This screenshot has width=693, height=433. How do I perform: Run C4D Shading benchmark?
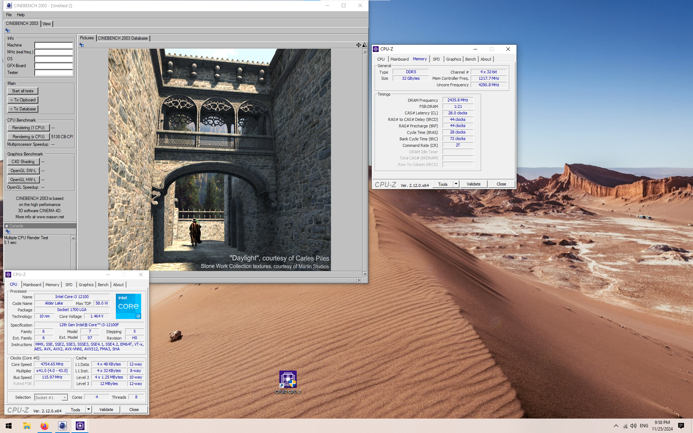pos(23,162)
